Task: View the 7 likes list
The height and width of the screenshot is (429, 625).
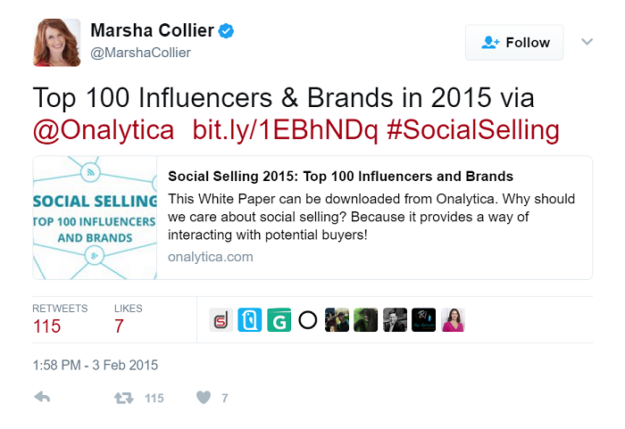Action: (120, 326)
